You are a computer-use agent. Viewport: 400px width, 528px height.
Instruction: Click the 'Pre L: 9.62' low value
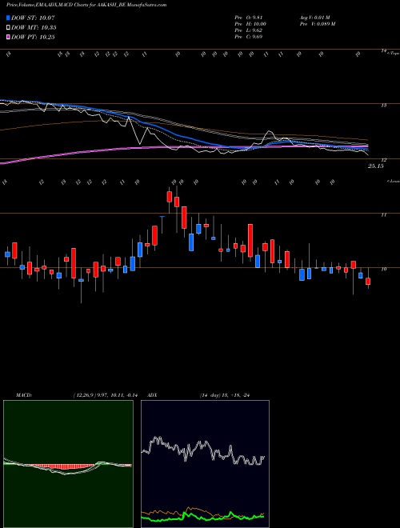tap(249, 30)
